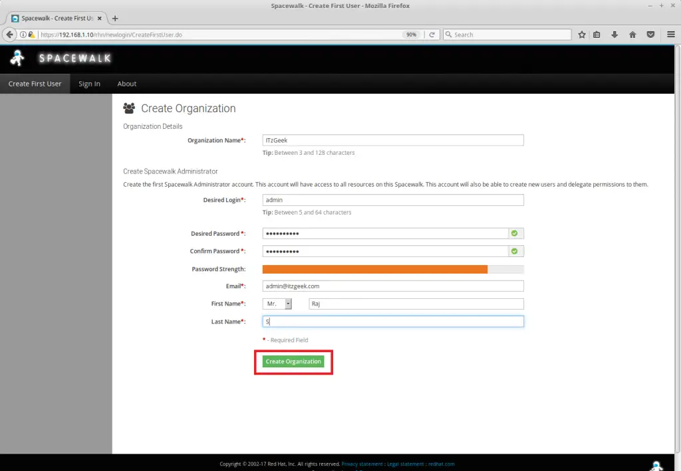This screenshot has height=471, width=681.
Task: Open the downloads arrow icon
Action: click(614, 35)
